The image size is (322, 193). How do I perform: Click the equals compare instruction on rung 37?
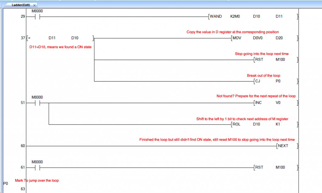coord(29,38)
